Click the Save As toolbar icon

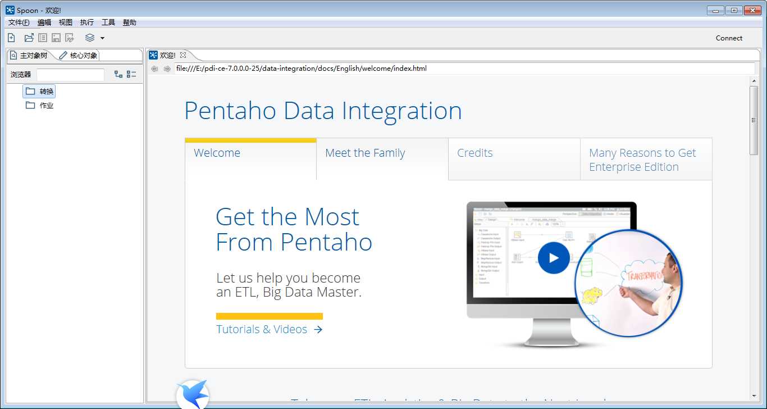point(70,38)
